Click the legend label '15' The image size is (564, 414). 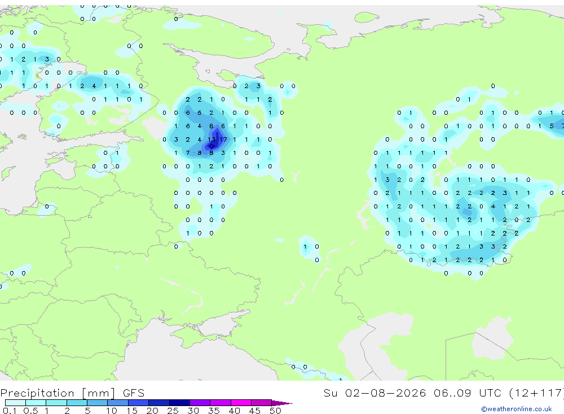pos(131,411)
